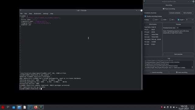Screen dimensions: 195x110
Task: Minimize the Konsole window with the down chevron
Action: tap(136, 11)
